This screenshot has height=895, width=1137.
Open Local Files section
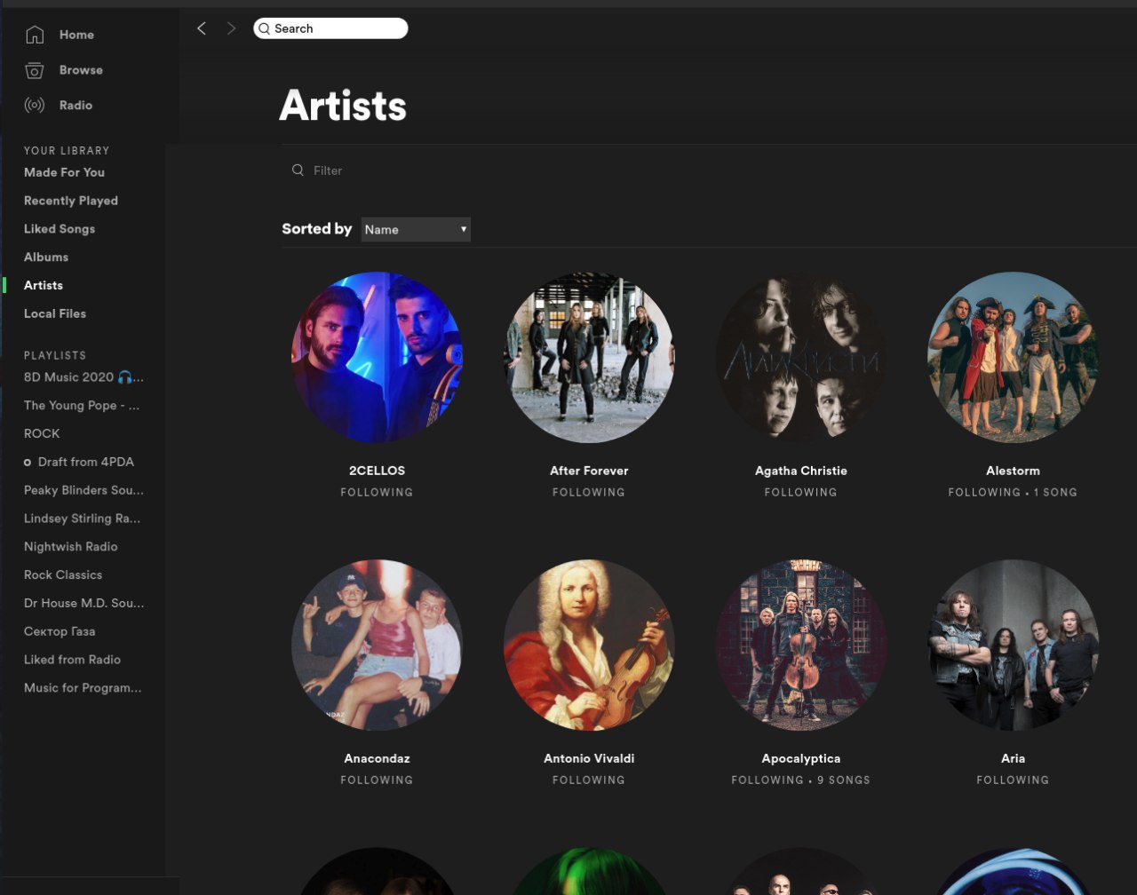pos(55,313)
